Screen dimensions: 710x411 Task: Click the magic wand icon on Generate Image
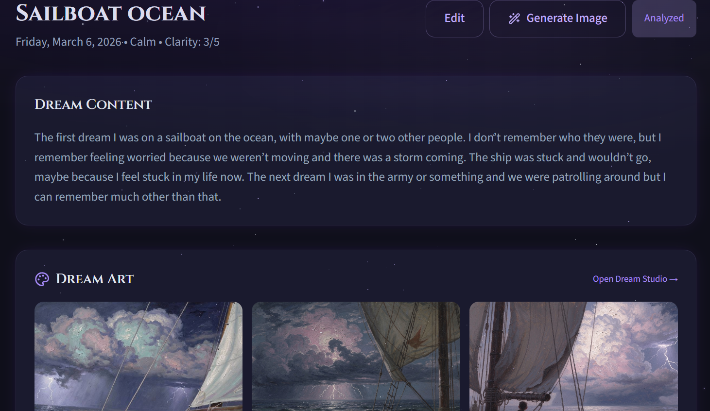pyautogui.click(x=514, y=18)
